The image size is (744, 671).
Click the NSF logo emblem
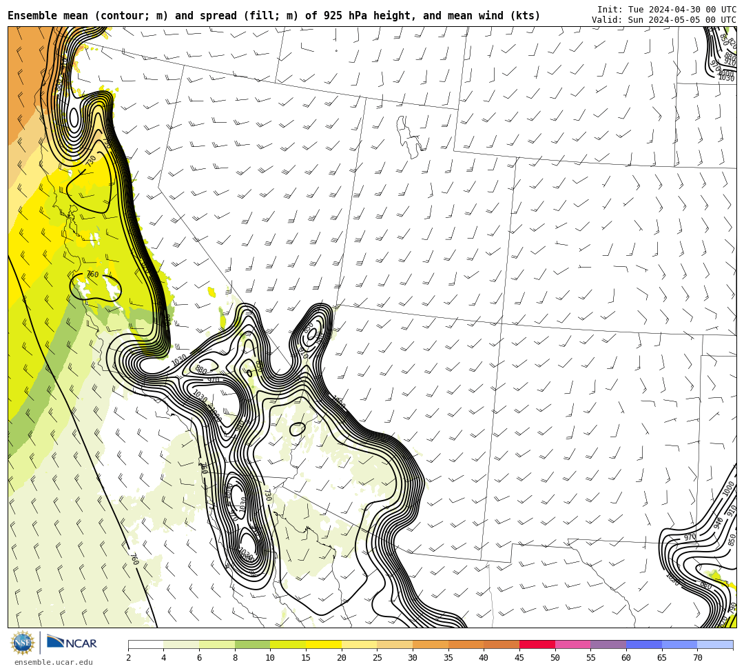[x=22, y=643]
